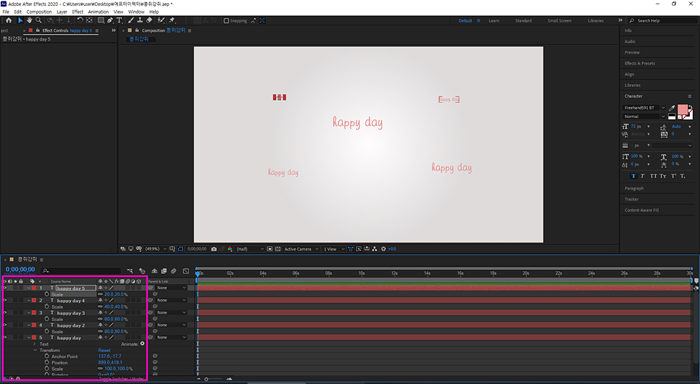Open the Composition menu

[39, 12]
